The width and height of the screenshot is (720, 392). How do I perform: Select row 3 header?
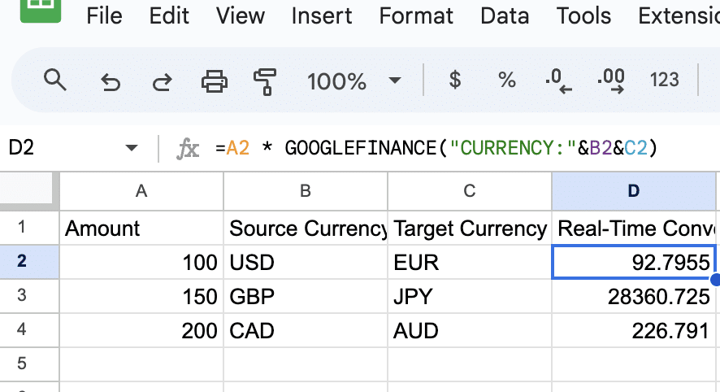[29, 295]
